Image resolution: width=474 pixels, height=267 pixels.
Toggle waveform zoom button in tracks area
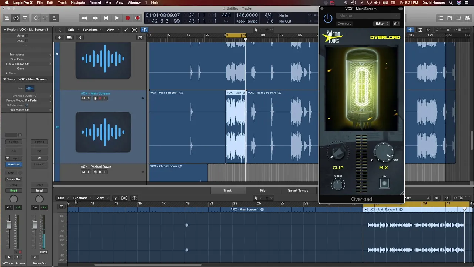(x=410, y=30)
